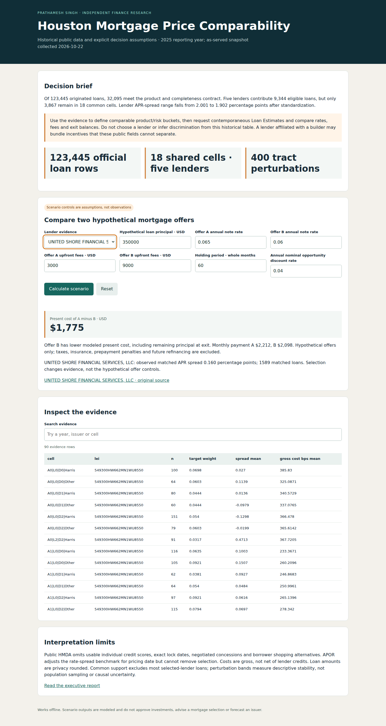Click the 0.4713 spread mean value
This screenshot has width=386, height=726.
coord(242,540)
